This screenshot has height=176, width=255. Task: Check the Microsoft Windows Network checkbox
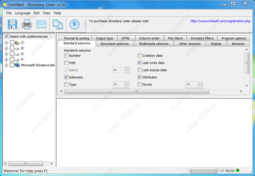tap(12, 65)
